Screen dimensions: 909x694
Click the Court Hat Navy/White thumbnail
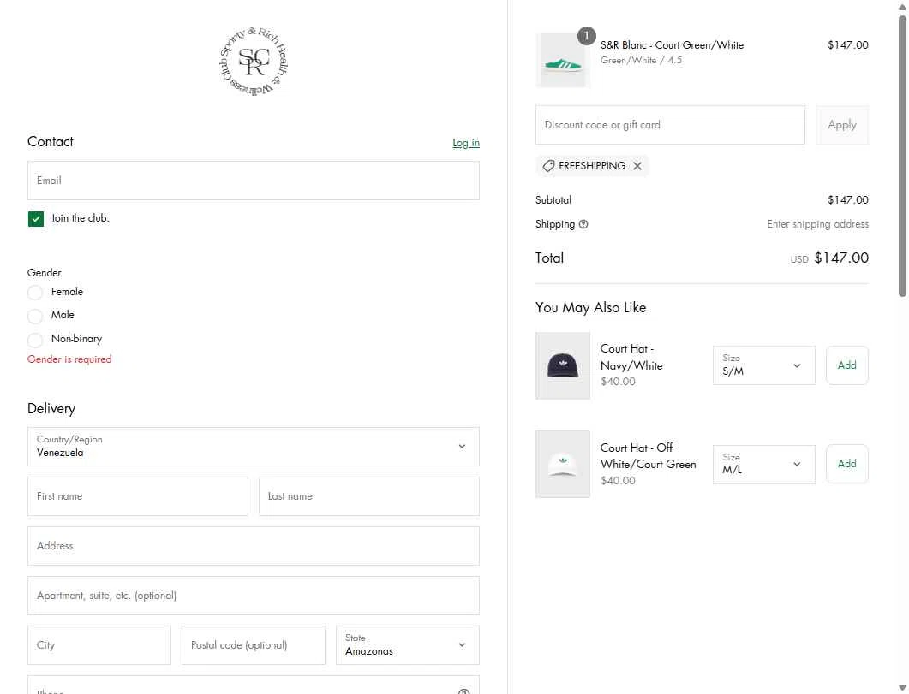tap(562, 365)
